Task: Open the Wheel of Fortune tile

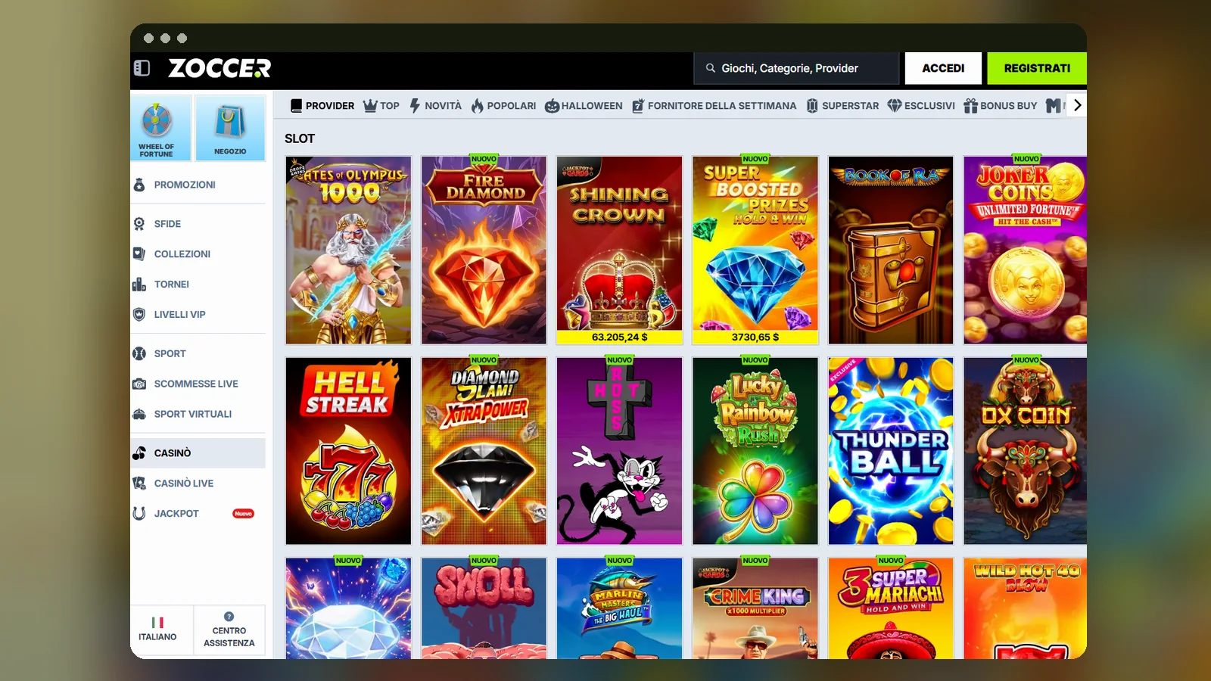Action: 161,128
